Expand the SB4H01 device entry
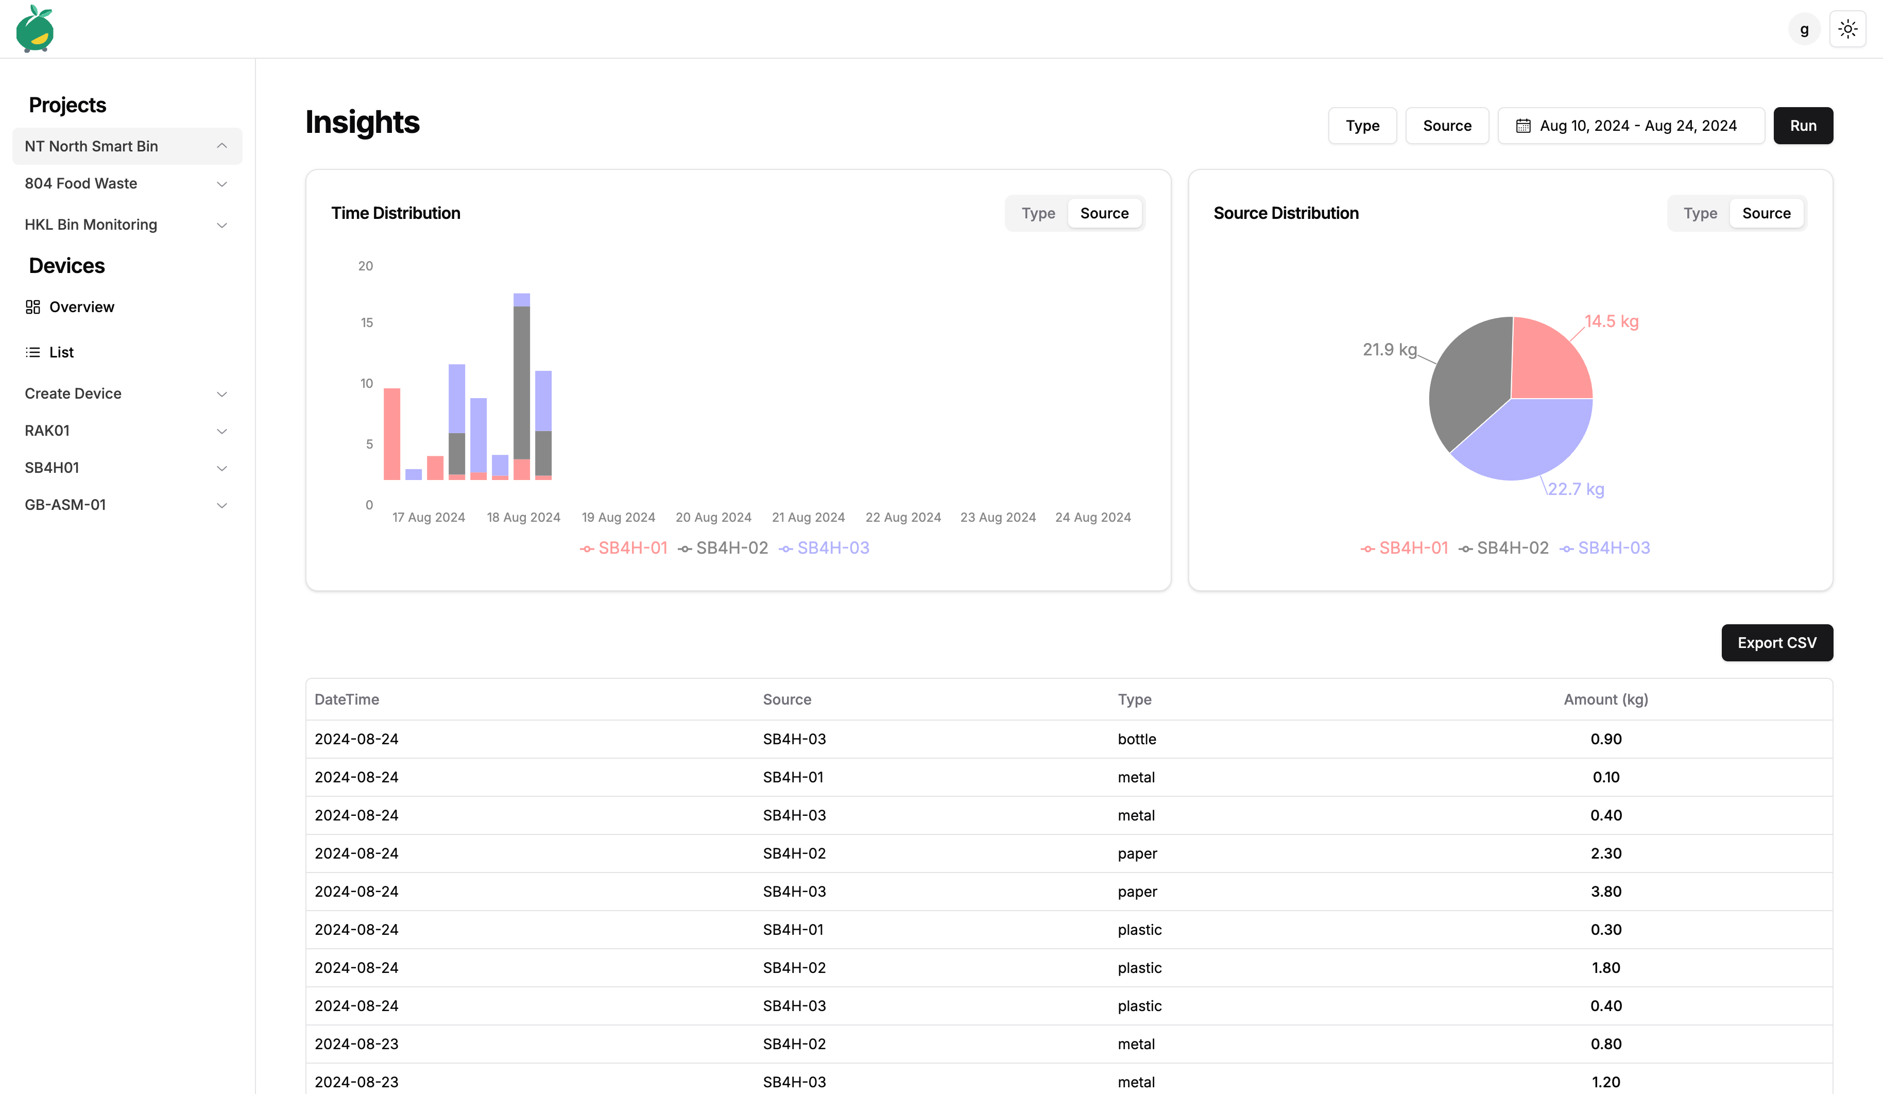 pos(127,468)
